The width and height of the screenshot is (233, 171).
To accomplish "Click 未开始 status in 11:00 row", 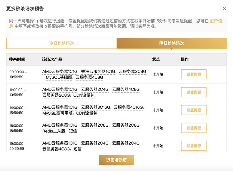I will 158,92.
